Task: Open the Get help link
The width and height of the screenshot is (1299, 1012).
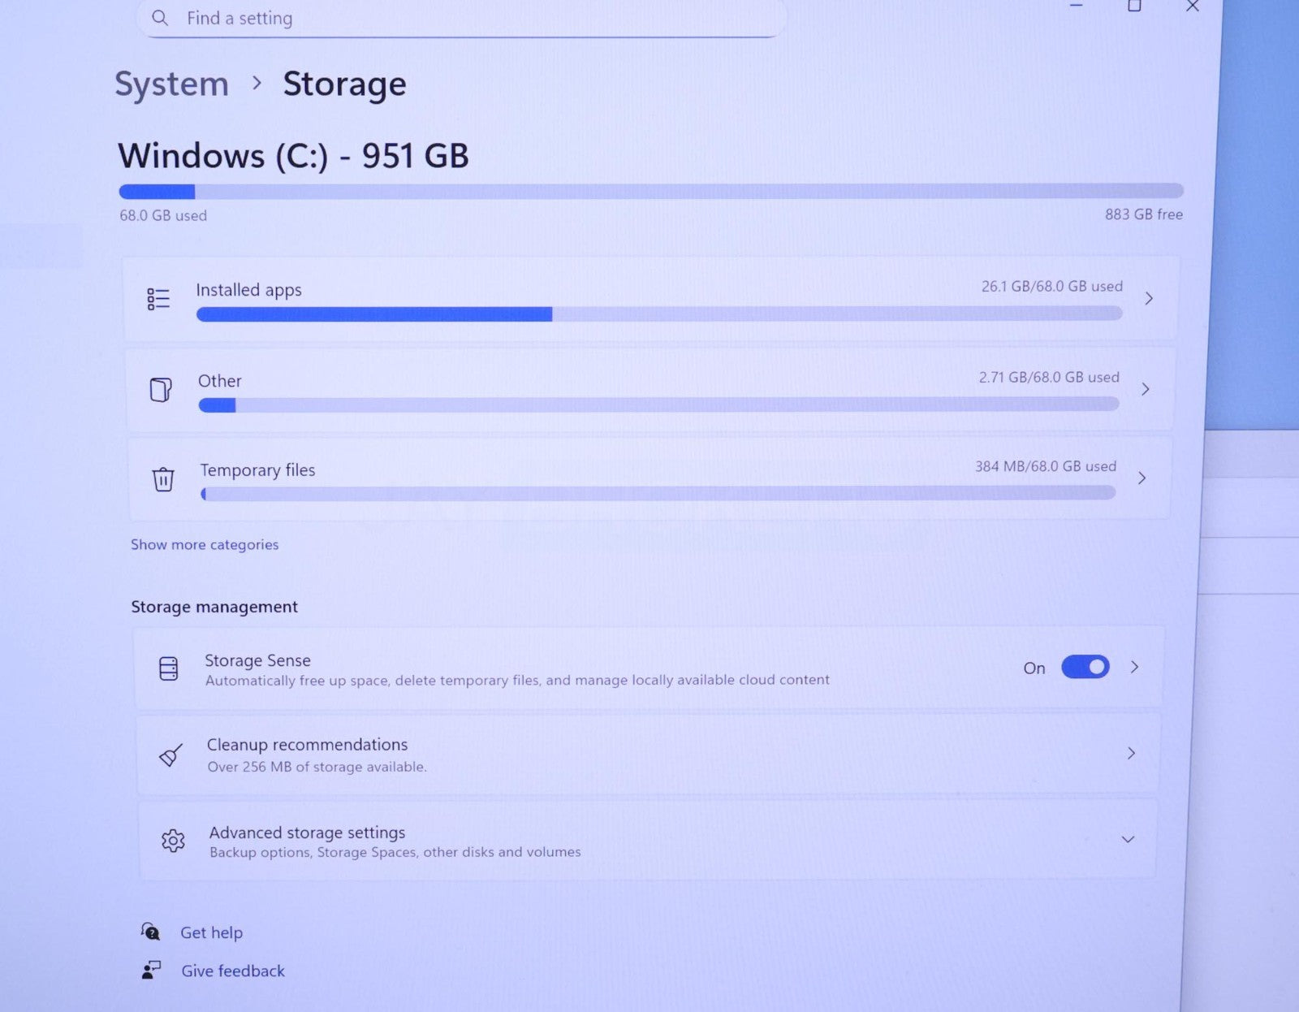Action: tap(211, 932)
